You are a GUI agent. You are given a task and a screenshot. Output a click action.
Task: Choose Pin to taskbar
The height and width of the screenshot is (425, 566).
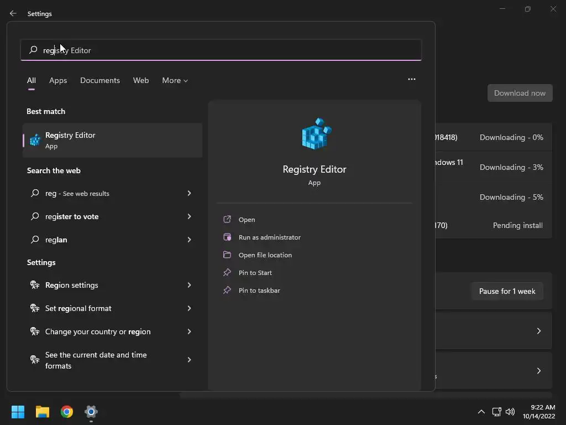click(x=259, y=290)
